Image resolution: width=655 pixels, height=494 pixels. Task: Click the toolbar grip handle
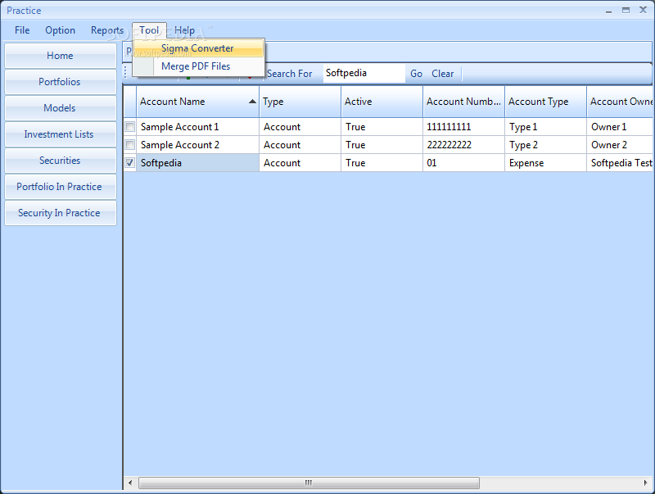(x=125, y=73)
